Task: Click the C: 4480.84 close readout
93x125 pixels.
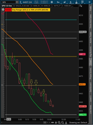Action: 66,6
